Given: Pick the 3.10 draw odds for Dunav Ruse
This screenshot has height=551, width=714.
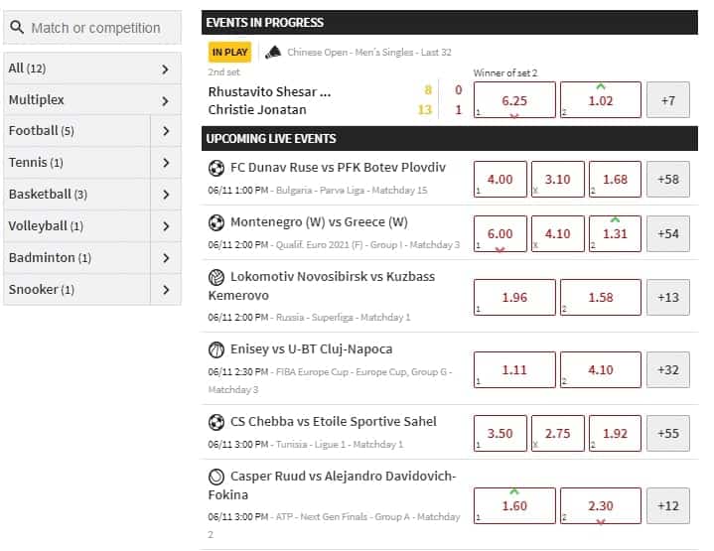Looking at the screenshot, I should point(557,179).
